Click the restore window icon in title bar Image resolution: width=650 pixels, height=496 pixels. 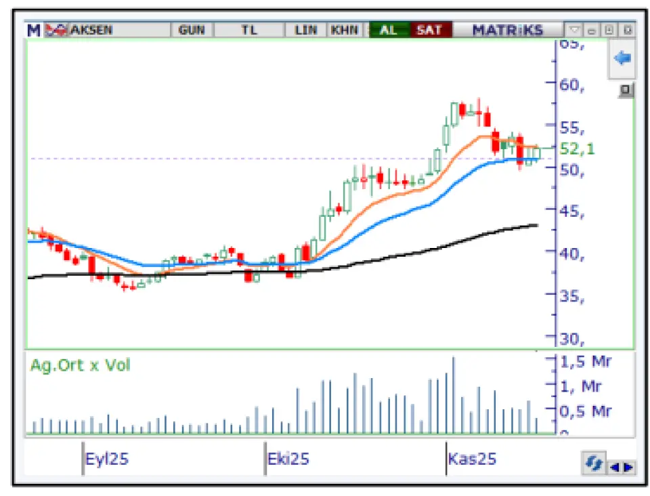coord(609,30)
